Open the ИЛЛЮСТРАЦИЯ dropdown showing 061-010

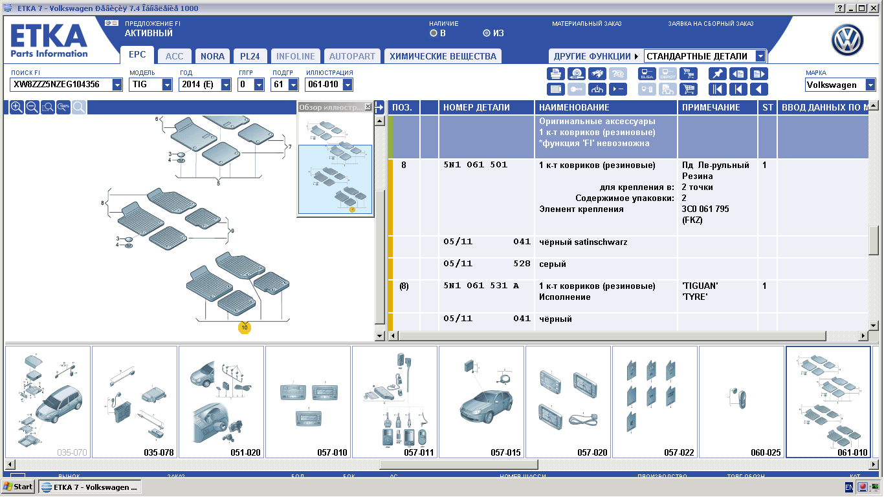click(x=348, y=85)
